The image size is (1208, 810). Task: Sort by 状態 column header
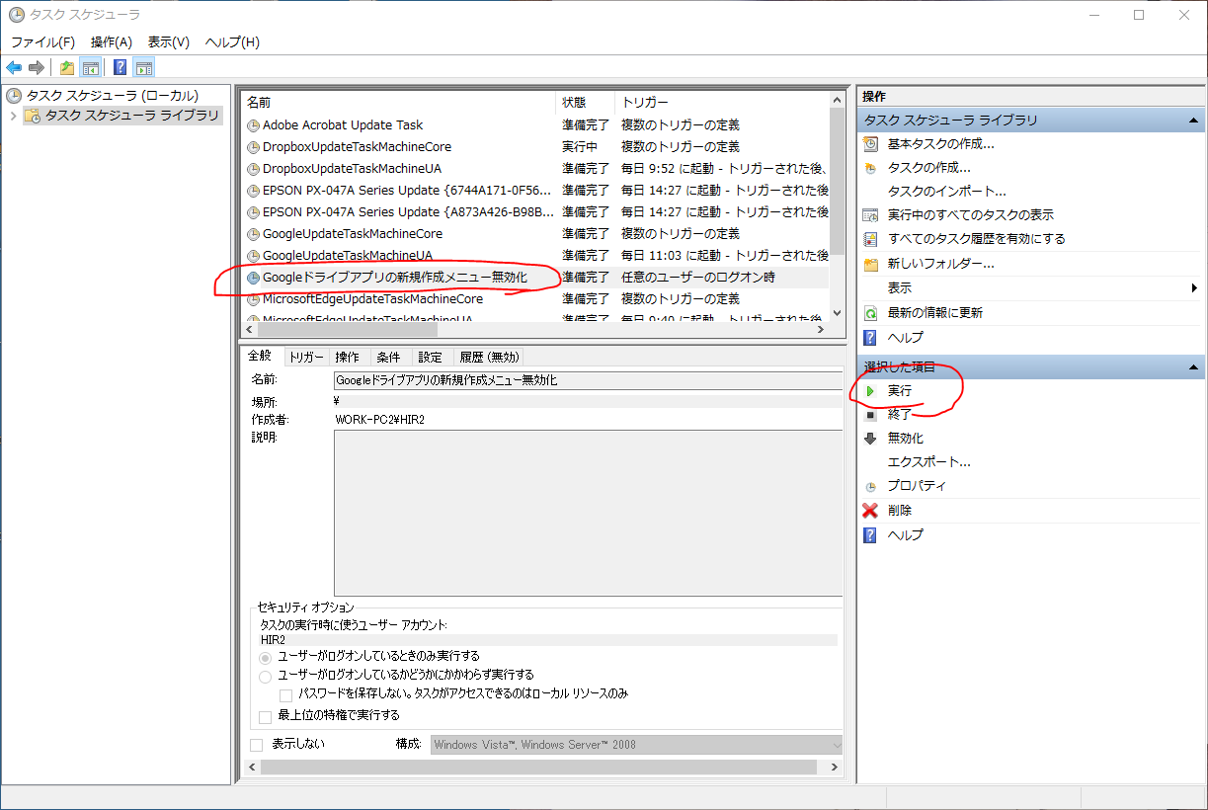(585, 102)
